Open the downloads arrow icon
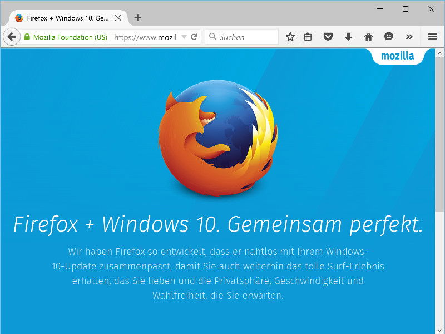The image size is (445, 334). tap(348, 37)
